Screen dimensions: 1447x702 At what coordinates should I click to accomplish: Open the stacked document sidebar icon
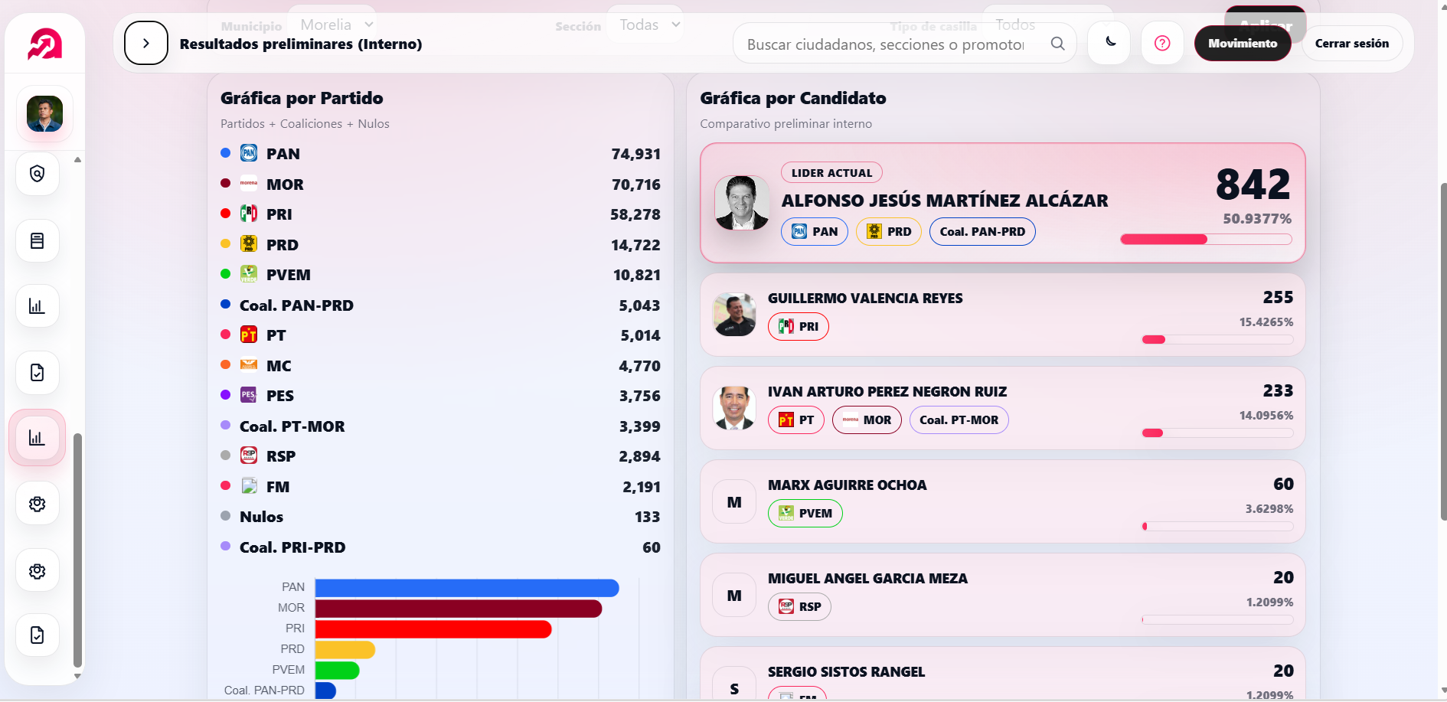click(38, 241)
